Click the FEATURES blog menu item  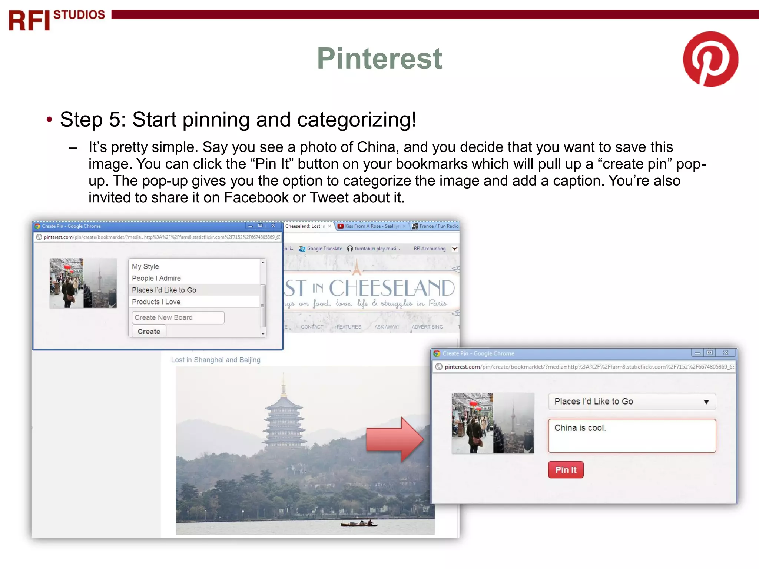click(349, 327)
